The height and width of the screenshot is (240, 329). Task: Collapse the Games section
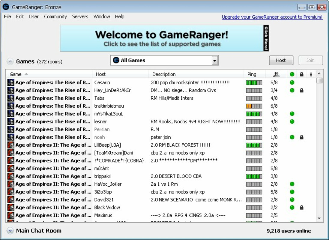pos(10,61)
